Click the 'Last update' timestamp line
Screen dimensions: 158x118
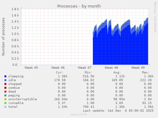tap(118, 111)
